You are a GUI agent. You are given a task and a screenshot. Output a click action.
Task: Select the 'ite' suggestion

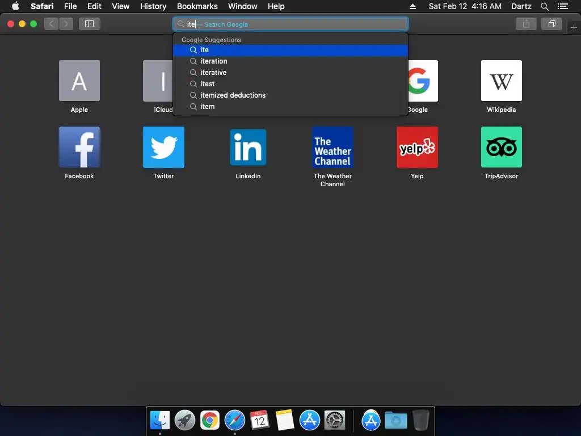click(290, 50)
